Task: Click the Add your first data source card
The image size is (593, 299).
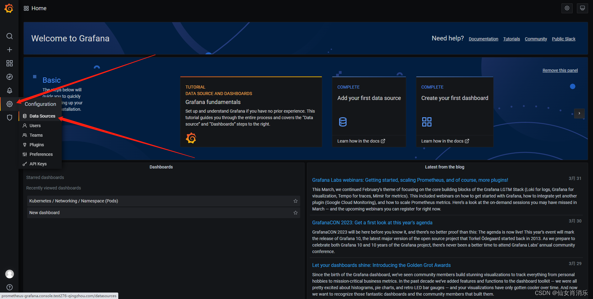Action: [369, 112]
